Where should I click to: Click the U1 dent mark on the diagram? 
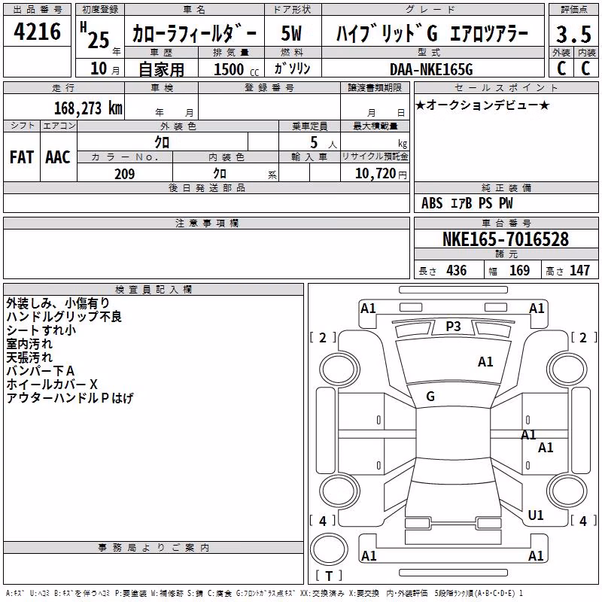[x=536, y=515]
